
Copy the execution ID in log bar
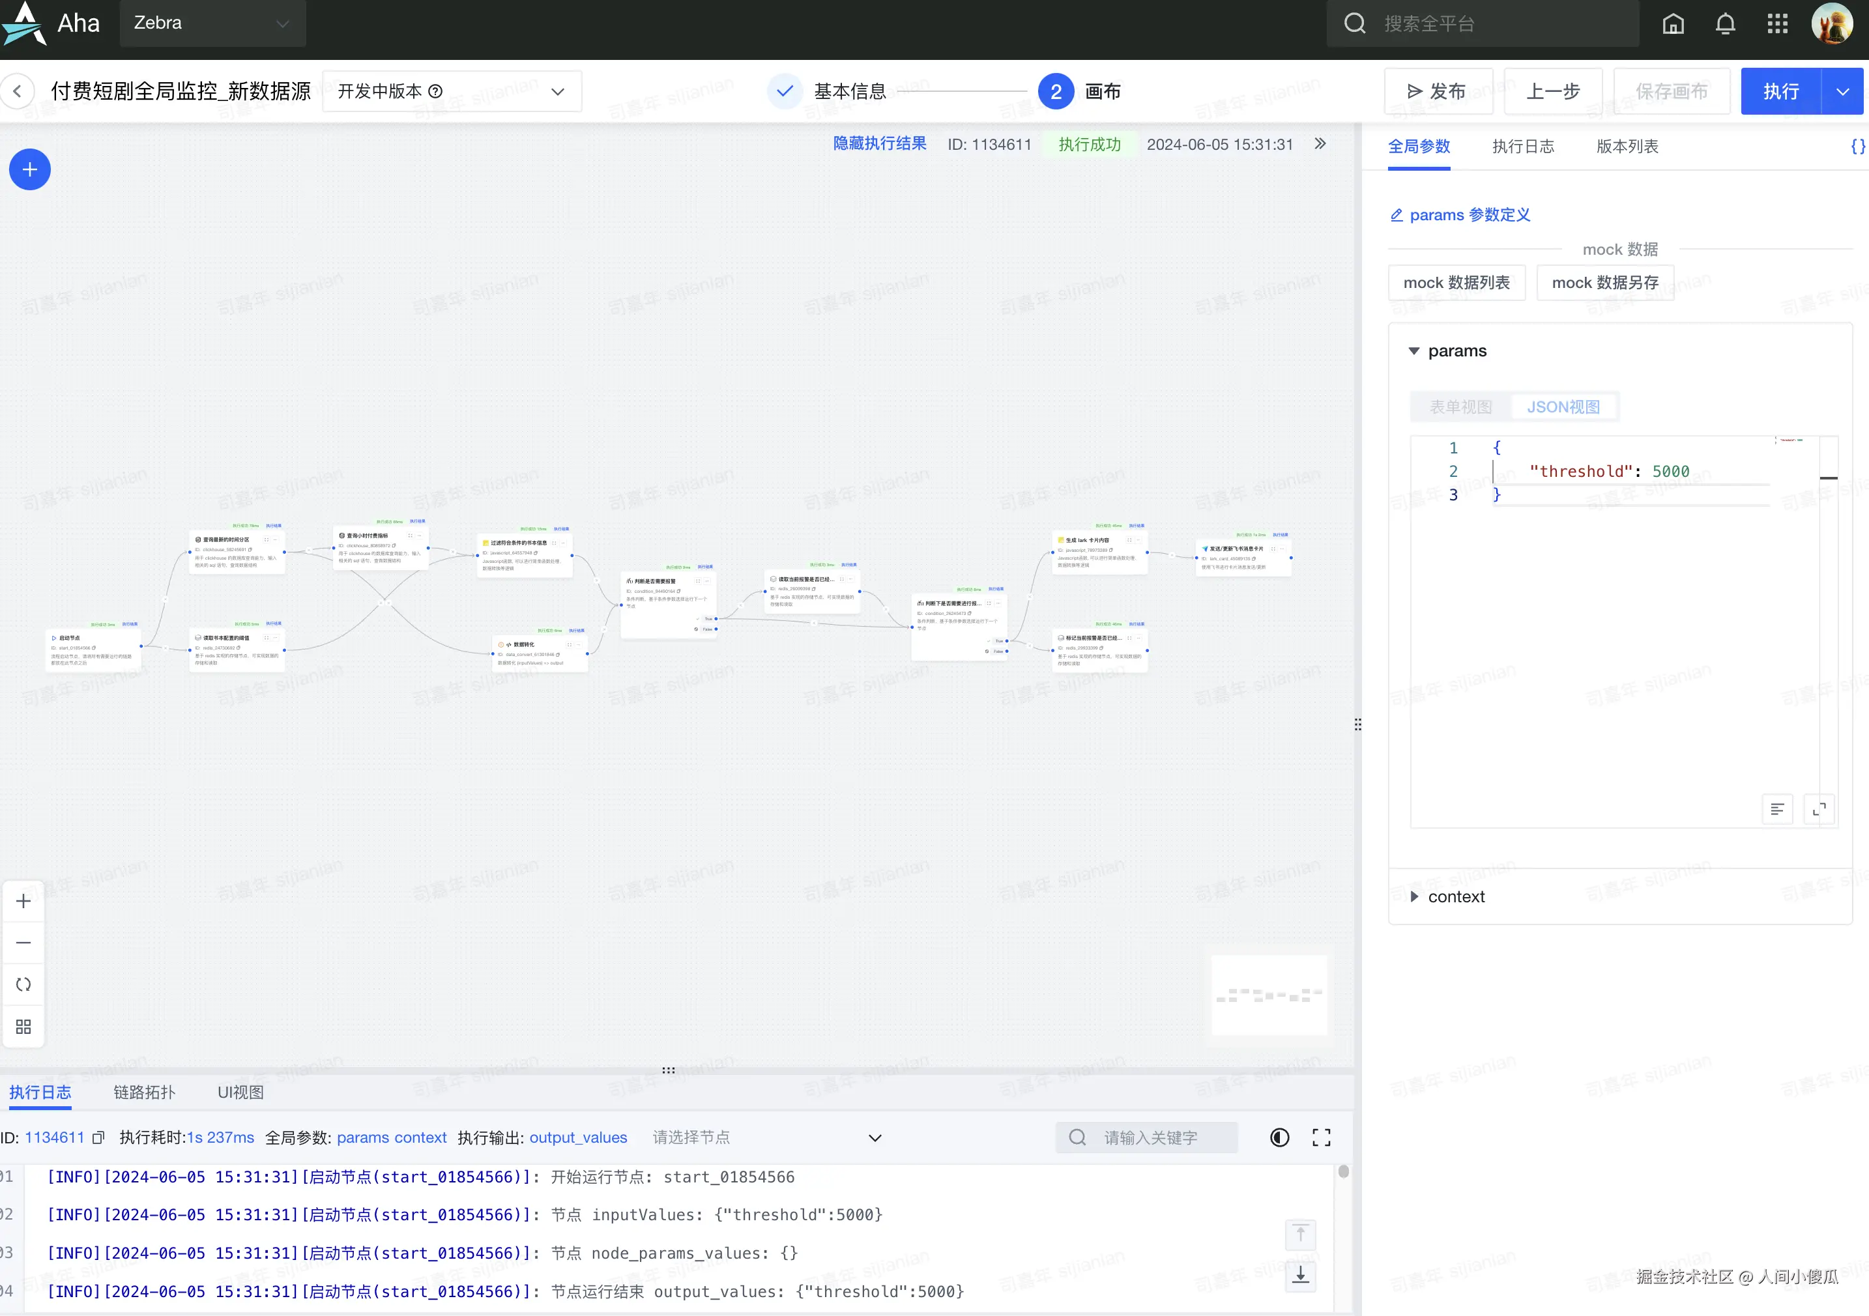[x=98, y=1137]
